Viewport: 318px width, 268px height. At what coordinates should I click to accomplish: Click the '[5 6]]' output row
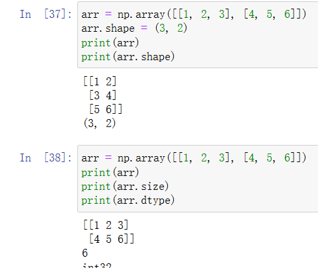106,109
